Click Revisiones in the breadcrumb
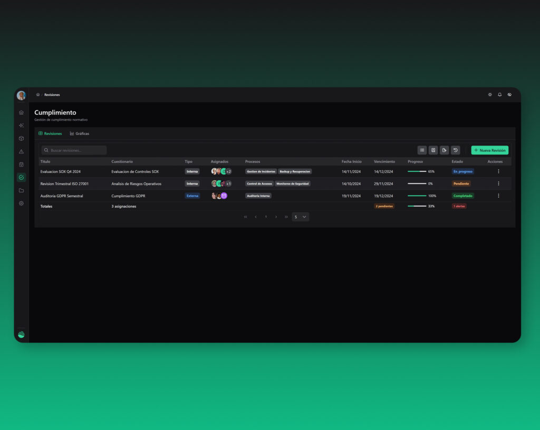Image resolution: width=540 pixels, height=430 pixels. coord(52,95)
